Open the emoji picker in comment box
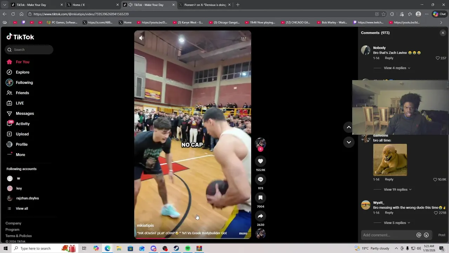Viewport: 449px width, 253px height. tap(426, 235)
